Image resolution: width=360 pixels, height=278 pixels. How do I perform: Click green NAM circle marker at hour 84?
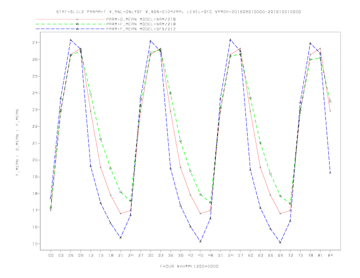click(330, 101)
